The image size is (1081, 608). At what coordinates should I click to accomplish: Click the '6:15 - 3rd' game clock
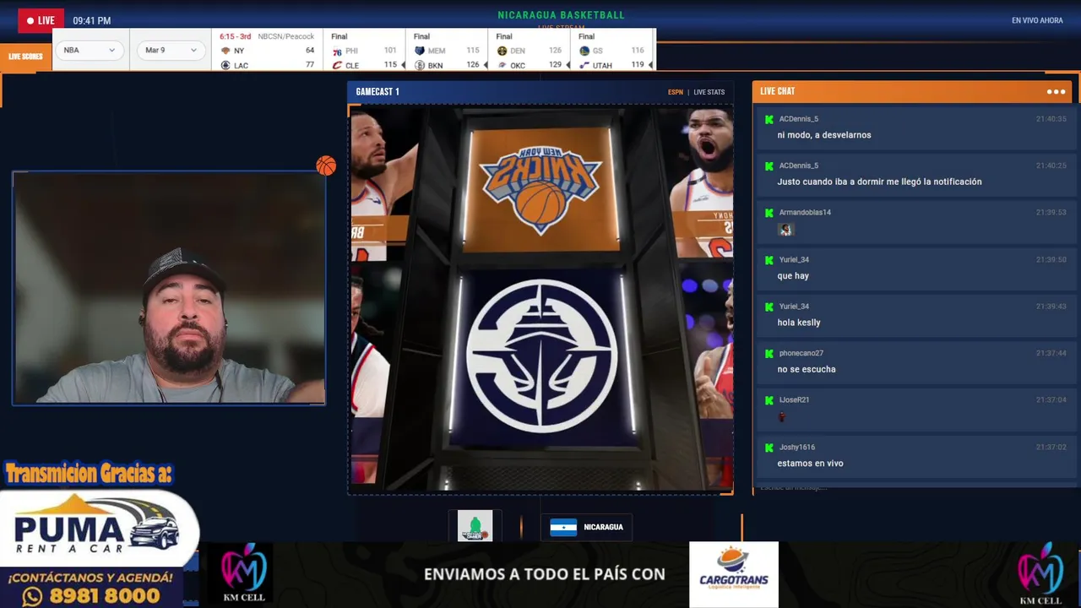pyautogui.click(x=236, y=36)
